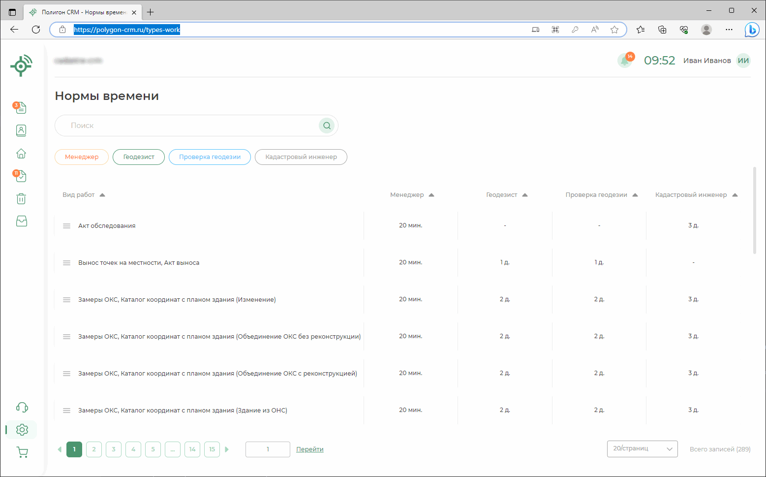This screenshot has width=766, height=477.
Task: Refresh the browser page
Action: pos(36,30)
